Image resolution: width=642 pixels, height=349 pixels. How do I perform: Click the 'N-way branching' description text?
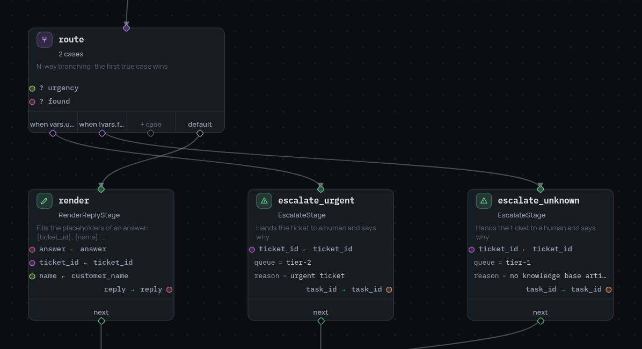point(102,67)
